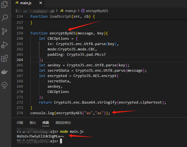187x147 pixels.
Task: Open the Source Control view
Action: pos(4,31)
